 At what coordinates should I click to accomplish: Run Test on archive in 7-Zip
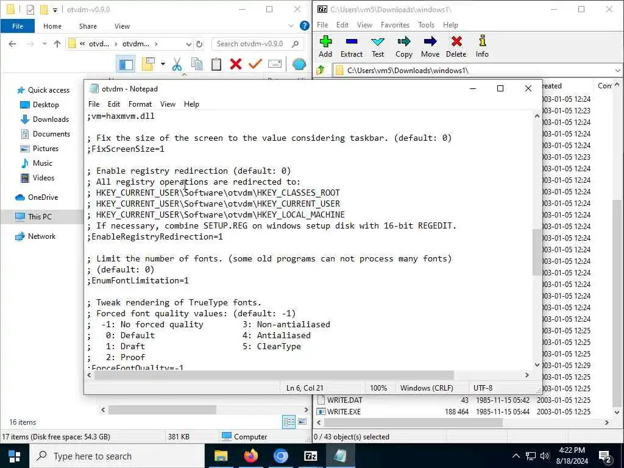tap(378, 46)
